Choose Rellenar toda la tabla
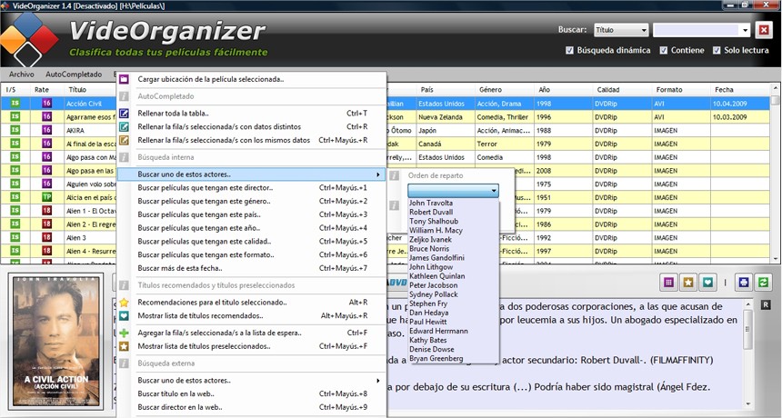The image size is (782, 418). coord(251,113)
